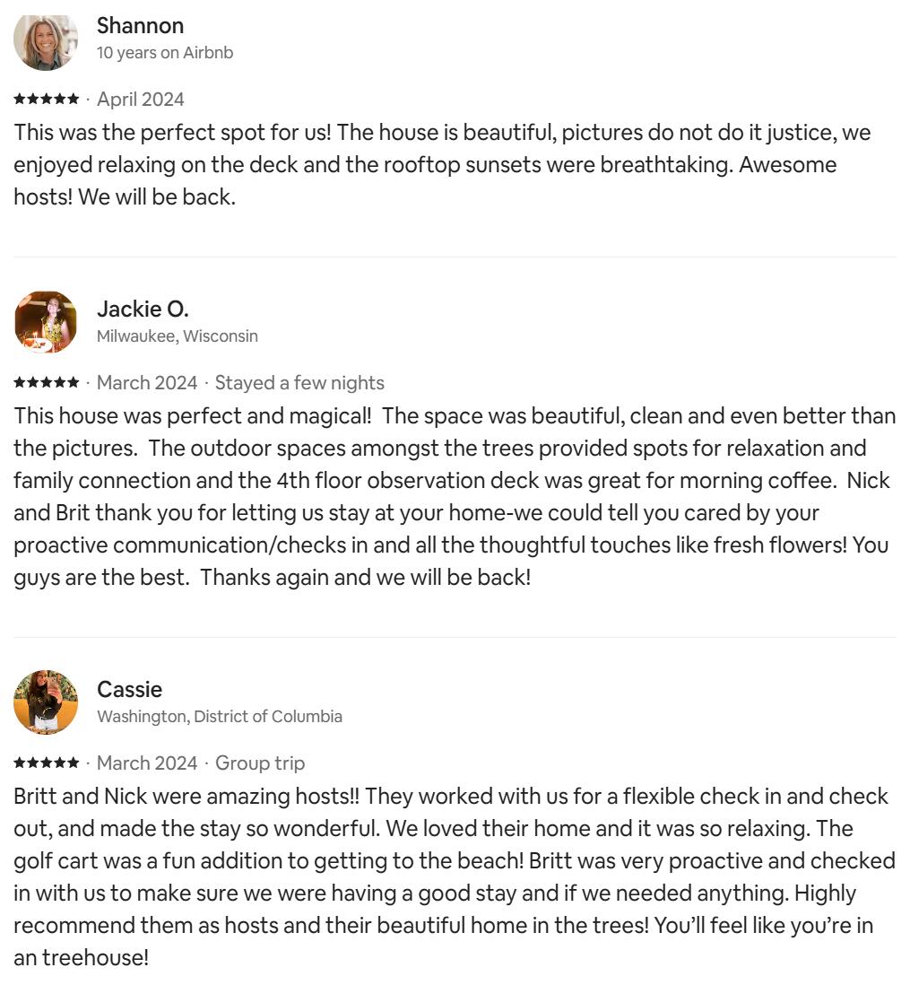This screenshot has height=985, width=910.
Task: Click Jackie O.'s March 2024 date label
Action: (147, 382)
